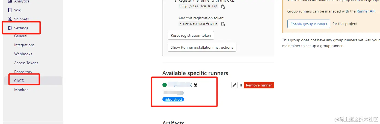The width and height of the screenshot is (380, 124).
Task: Open General settings in sidebar
Action: tap(21, 36)
